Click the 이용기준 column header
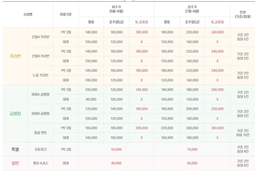The height and width of the screenshot is (172, 255). tap(66, 15)
